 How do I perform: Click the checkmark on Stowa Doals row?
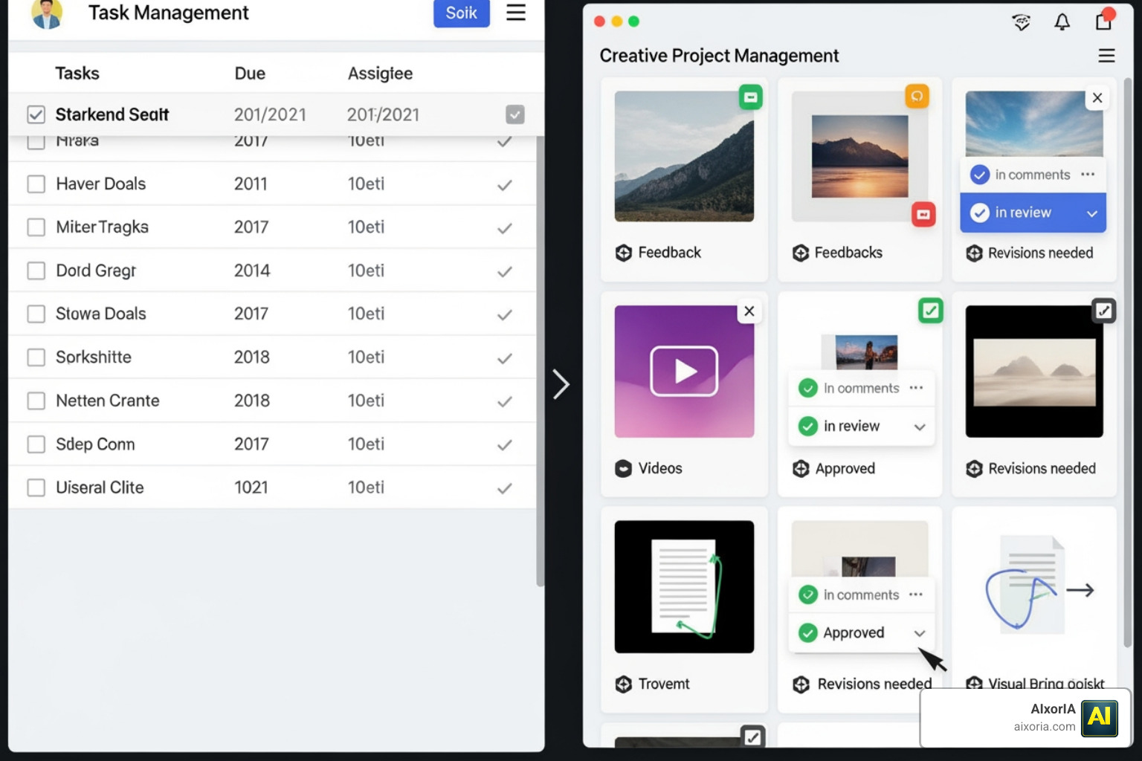tap(505, 315)
